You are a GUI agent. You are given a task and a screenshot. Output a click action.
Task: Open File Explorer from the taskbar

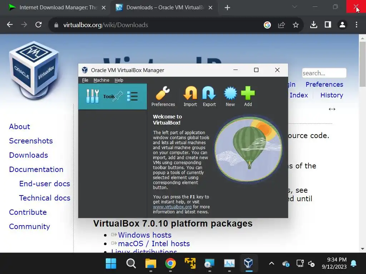pyautogui.click(x=151, y=264)
